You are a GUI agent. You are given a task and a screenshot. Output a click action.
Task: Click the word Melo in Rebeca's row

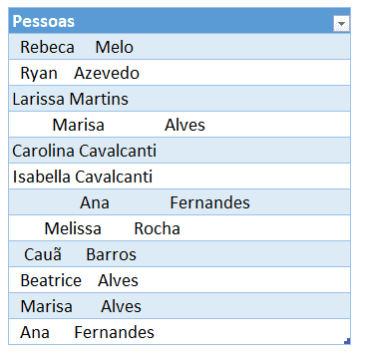pyautogui.click(x=115, y=47)
